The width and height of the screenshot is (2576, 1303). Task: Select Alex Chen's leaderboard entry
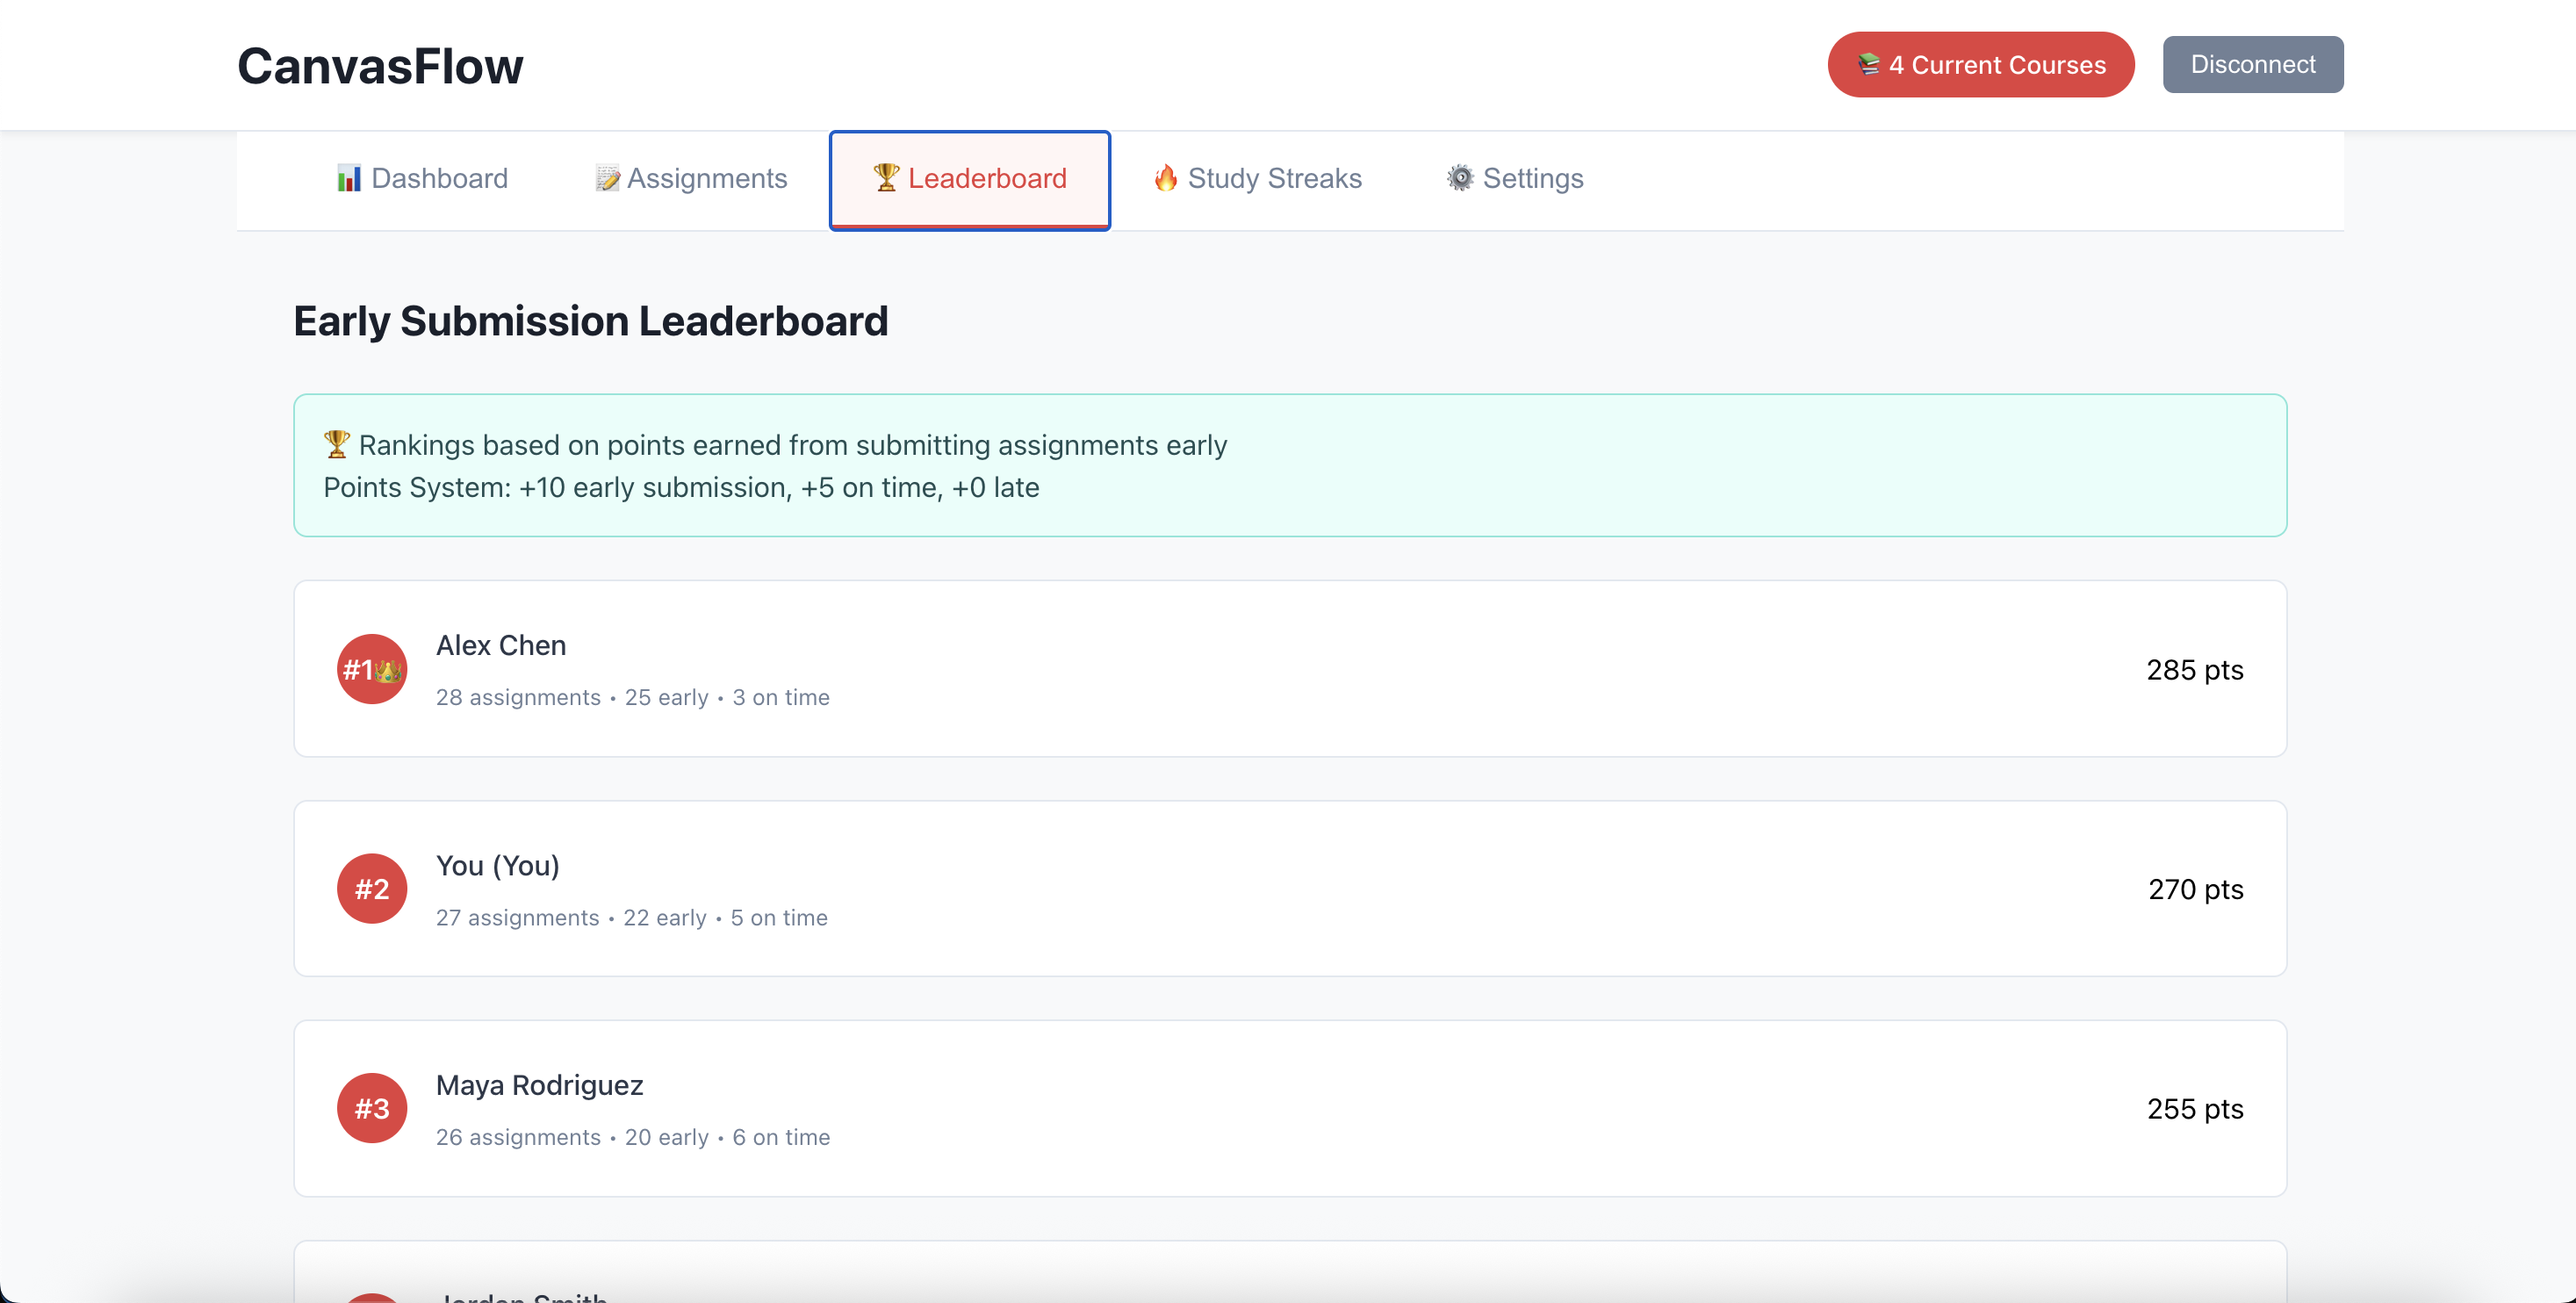pyautogui.click(x=1289, y=668)
